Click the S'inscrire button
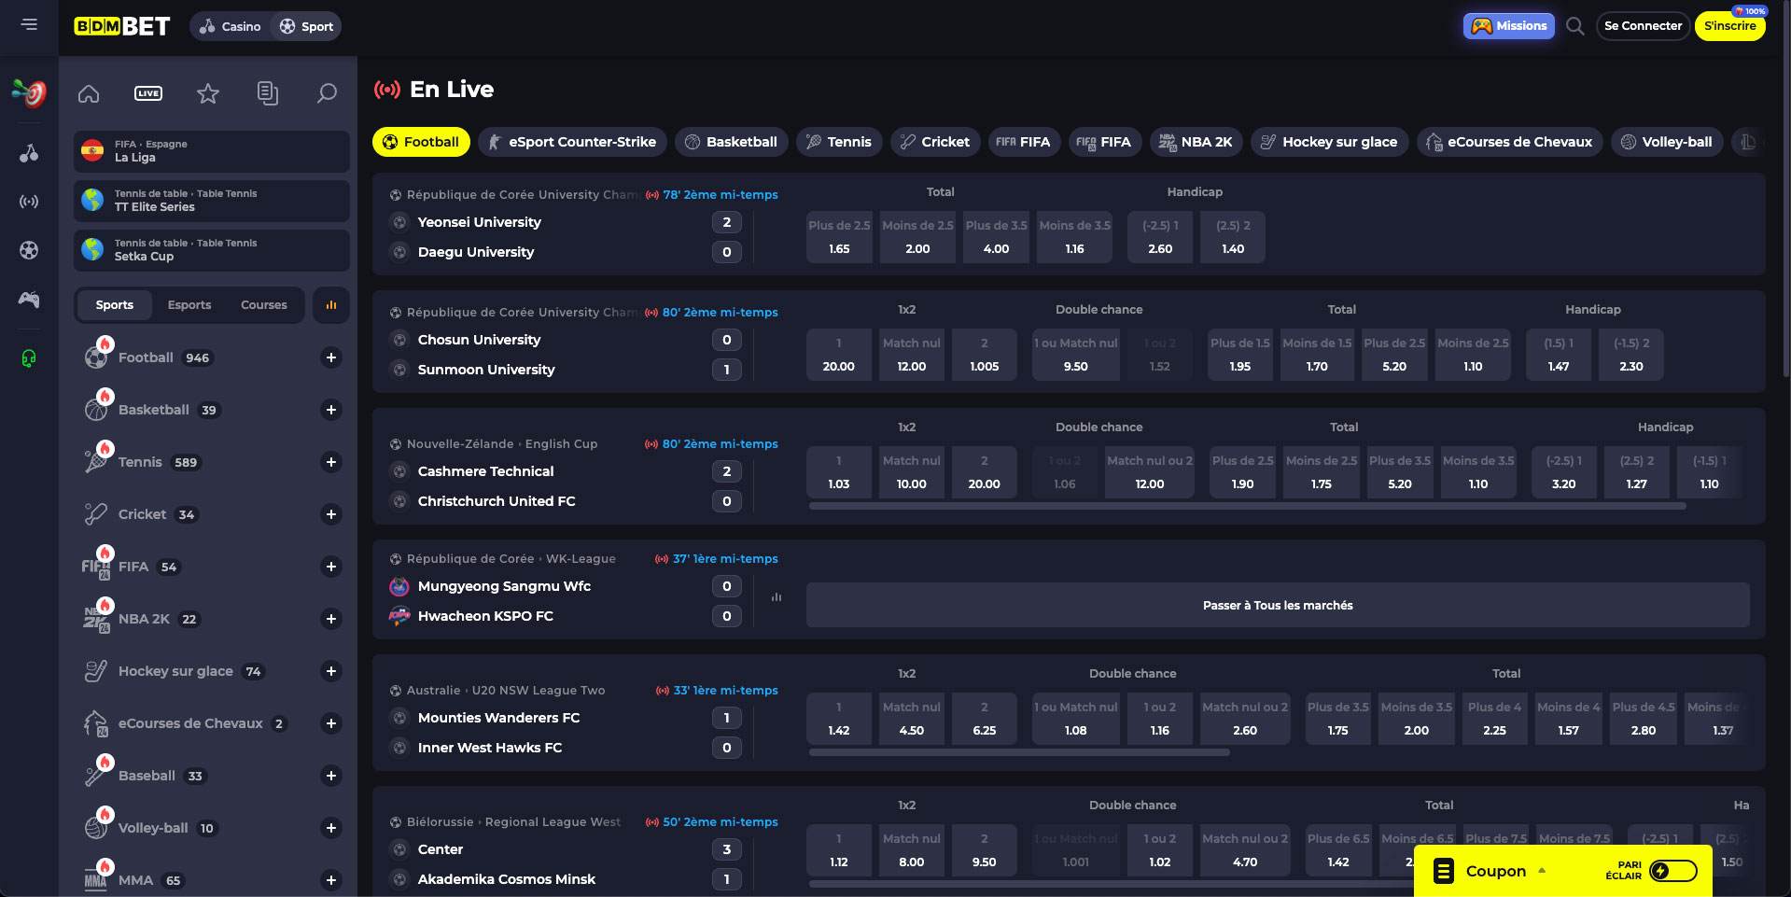This screenshot has height=897, width=1791. click(x=1729, y=26)
